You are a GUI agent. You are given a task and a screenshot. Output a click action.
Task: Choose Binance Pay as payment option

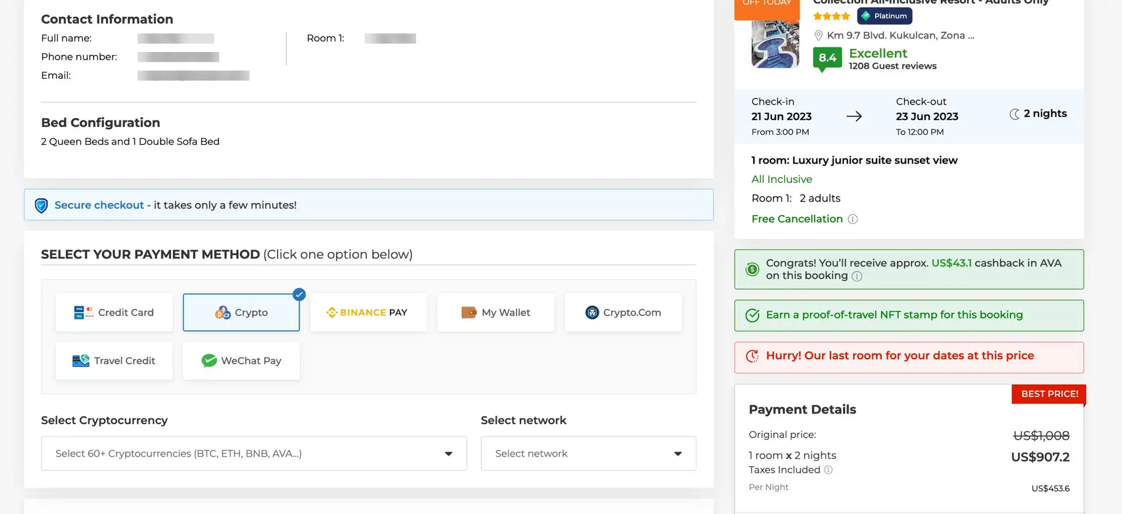(x=368, y=312)
